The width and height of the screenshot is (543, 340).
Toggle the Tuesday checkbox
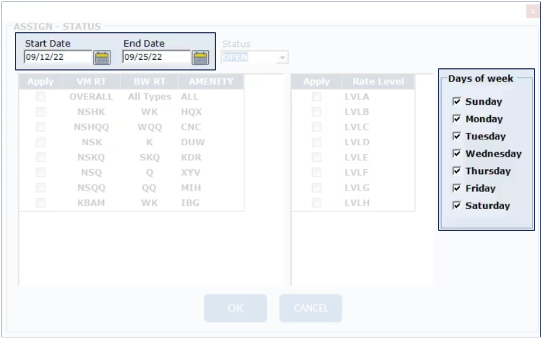pyautogui.click(x=457, y=136)
